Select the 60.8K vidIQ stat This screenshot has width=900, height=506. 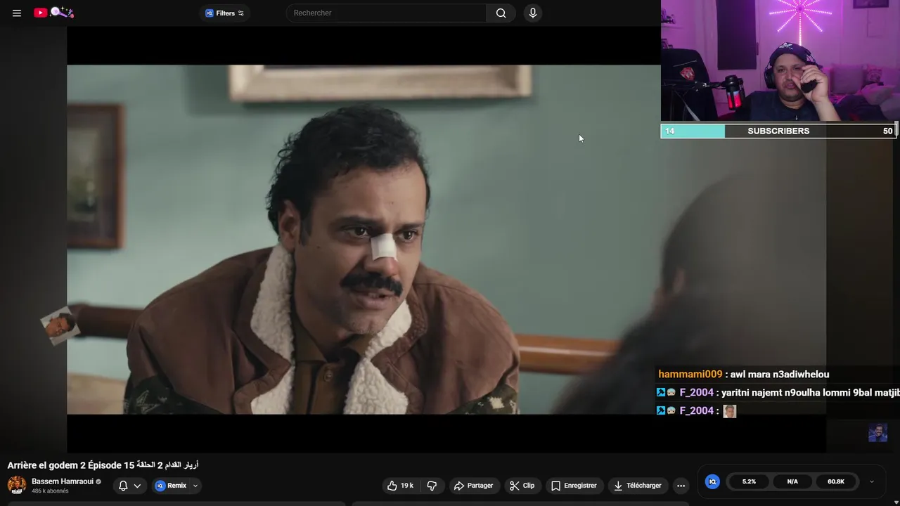(836, 481)
